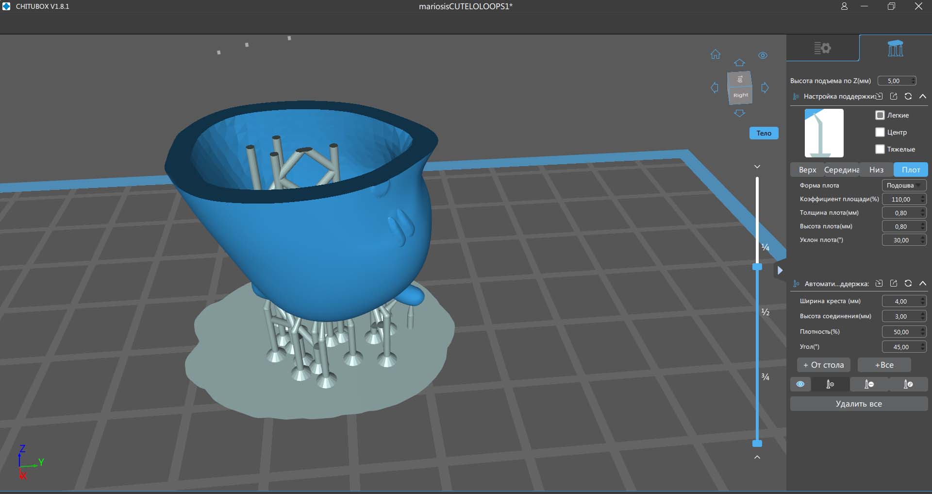Open the support settings pillar tab
Screen dimensions: 932x494
coord(895,48)
